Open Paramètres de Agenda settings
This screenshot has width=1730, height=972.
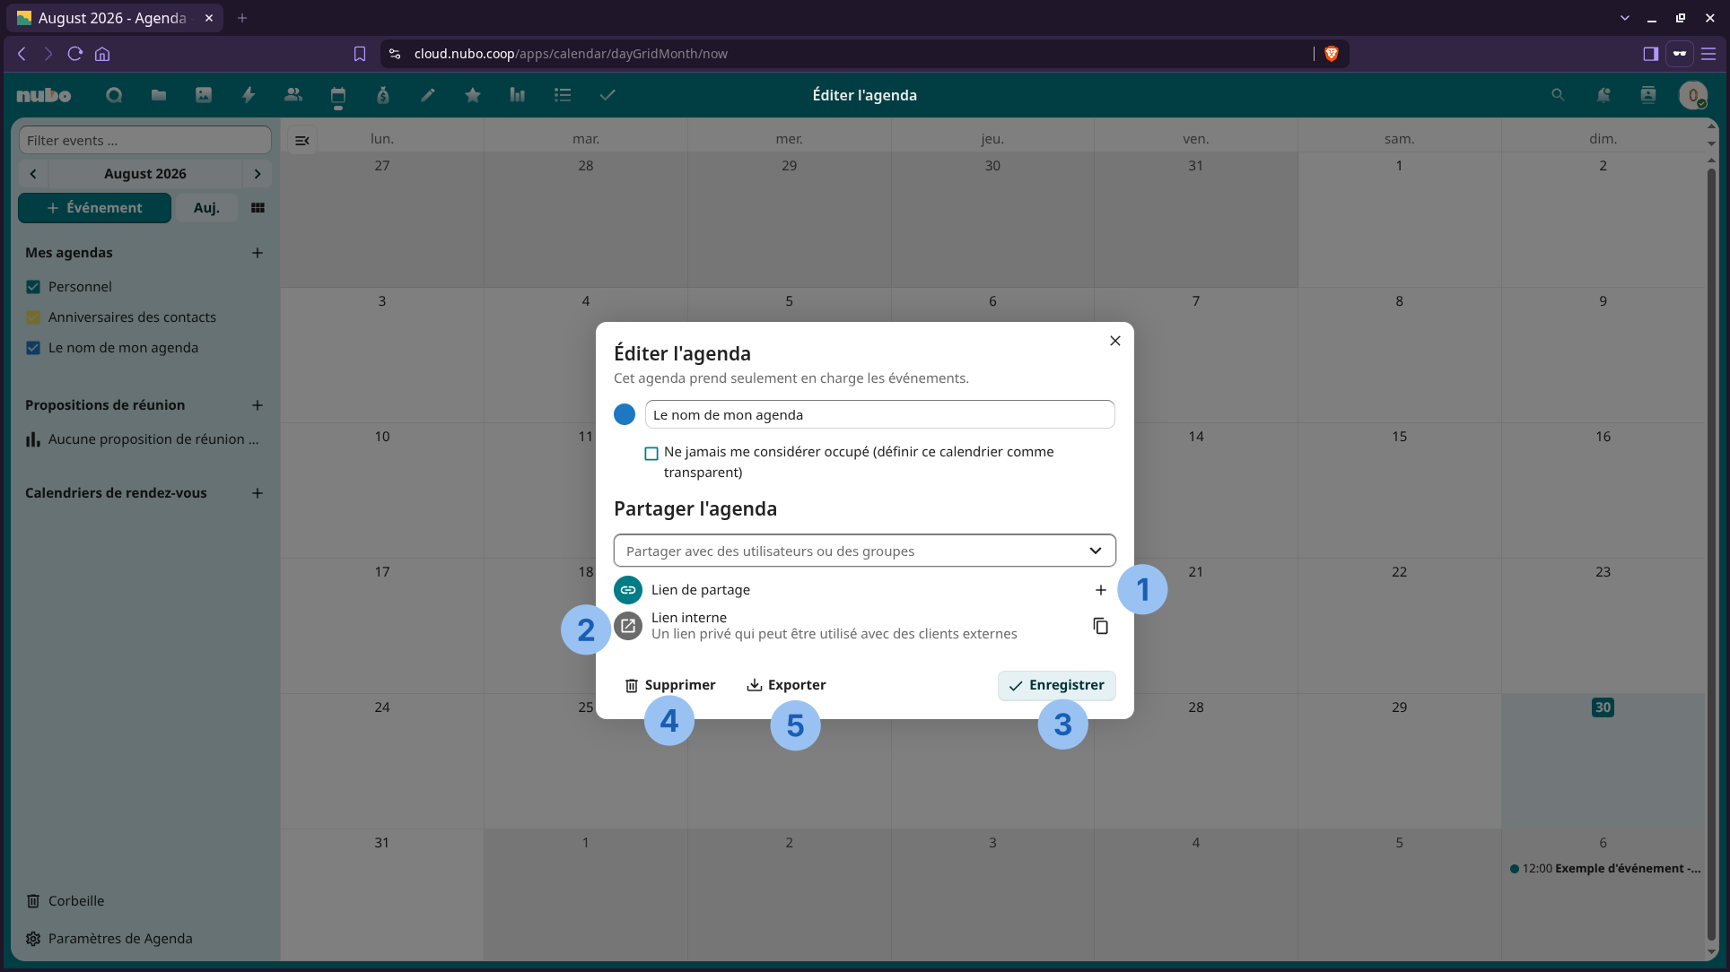point(120,939)
